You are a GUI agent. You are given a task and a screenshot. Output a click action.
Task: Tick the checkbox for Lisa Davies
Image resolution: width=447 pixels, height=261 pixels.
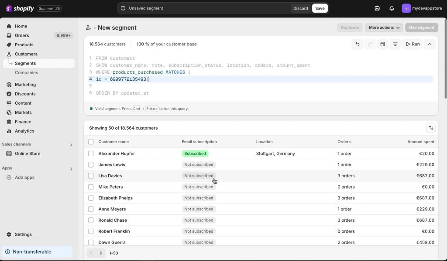pyautogui.click(x=91, y=176)
